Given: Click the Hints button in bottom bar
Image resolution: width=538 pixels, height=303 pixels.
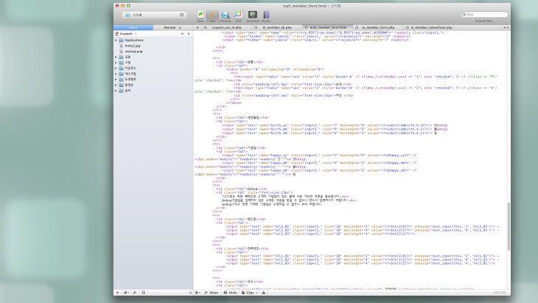Looking at the screenshot, I should click(231, 293).
